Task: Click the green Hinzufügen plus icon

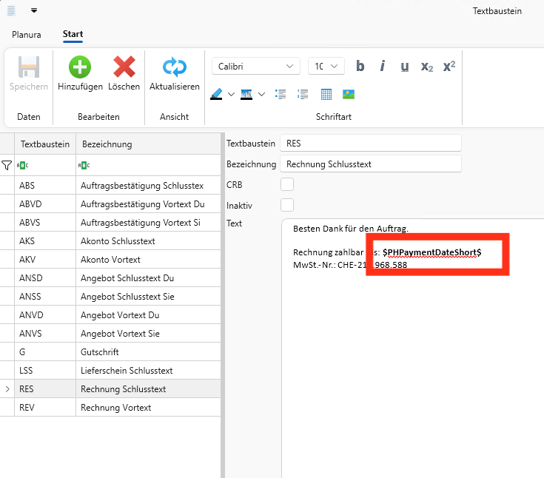Action: [80, 67]
